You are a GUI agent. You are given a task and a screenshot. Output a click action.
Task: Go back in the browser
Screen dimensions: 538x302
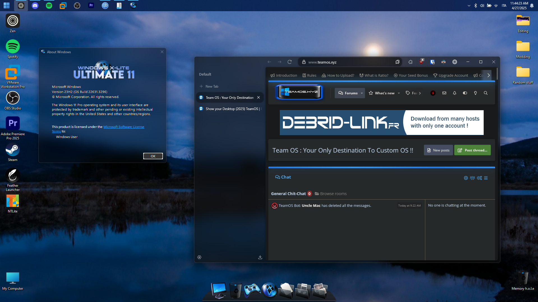click(x=269, y=62)
